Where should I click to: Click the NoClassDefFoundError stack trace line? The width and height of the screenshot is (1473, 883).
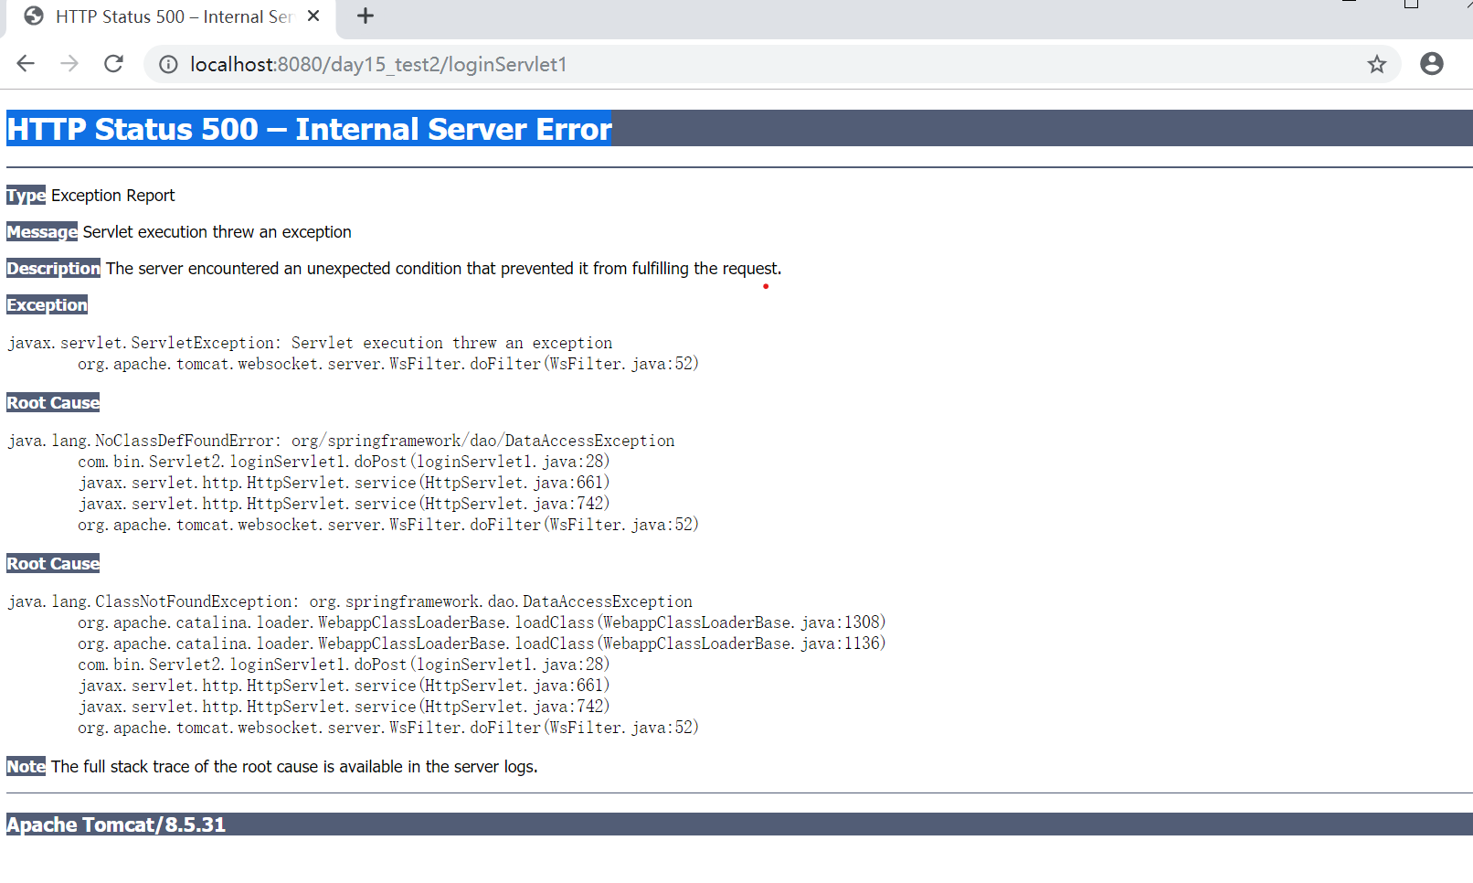point(340,440)
